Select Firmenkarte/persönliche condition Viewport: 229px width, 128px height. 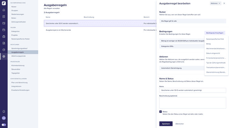pyautogui.click(x=216, y=58)
